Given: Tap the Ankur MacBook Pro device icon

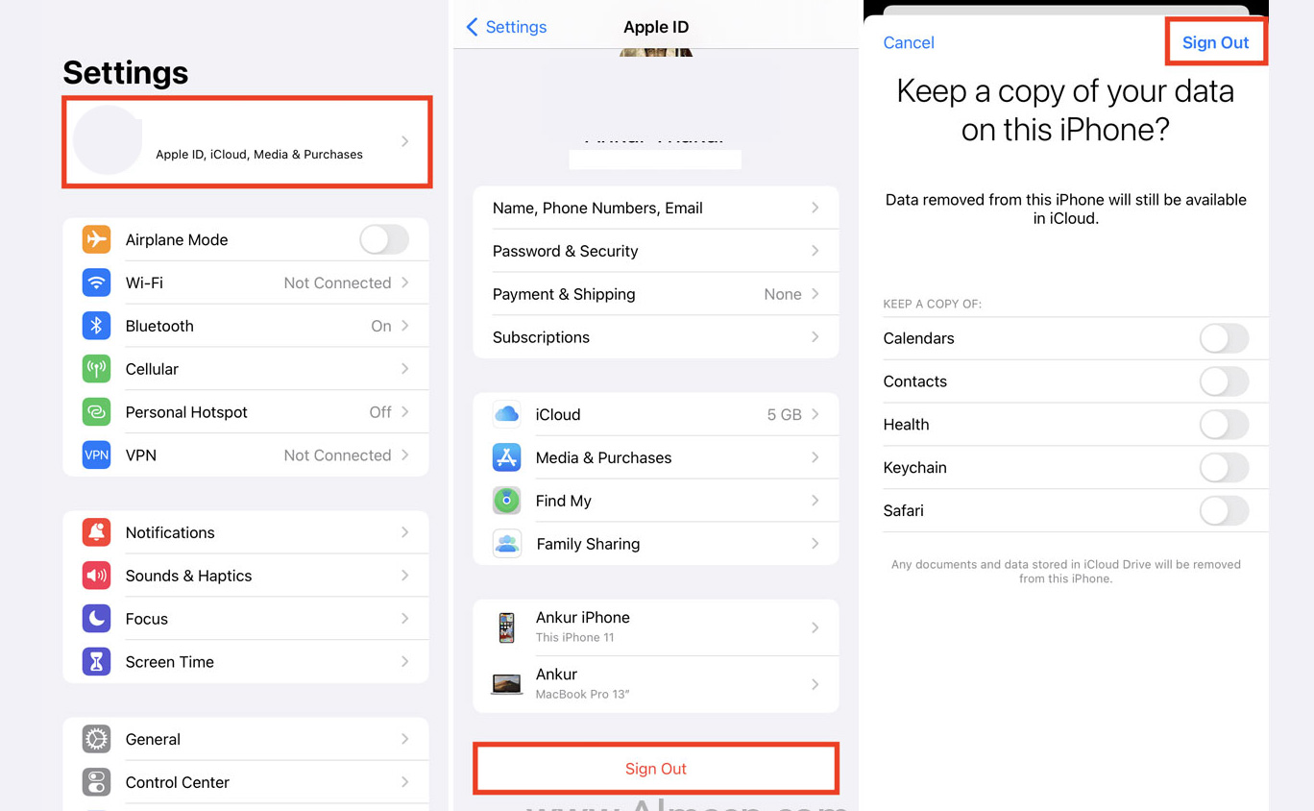Looking at the screenshot, I should [x=506, y=684].
